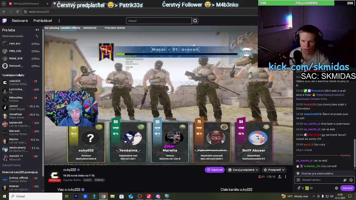Screen dimensions: 356x200
Task: Select ohnePixel Mage Arena stream
Action: tap(21, 116)
